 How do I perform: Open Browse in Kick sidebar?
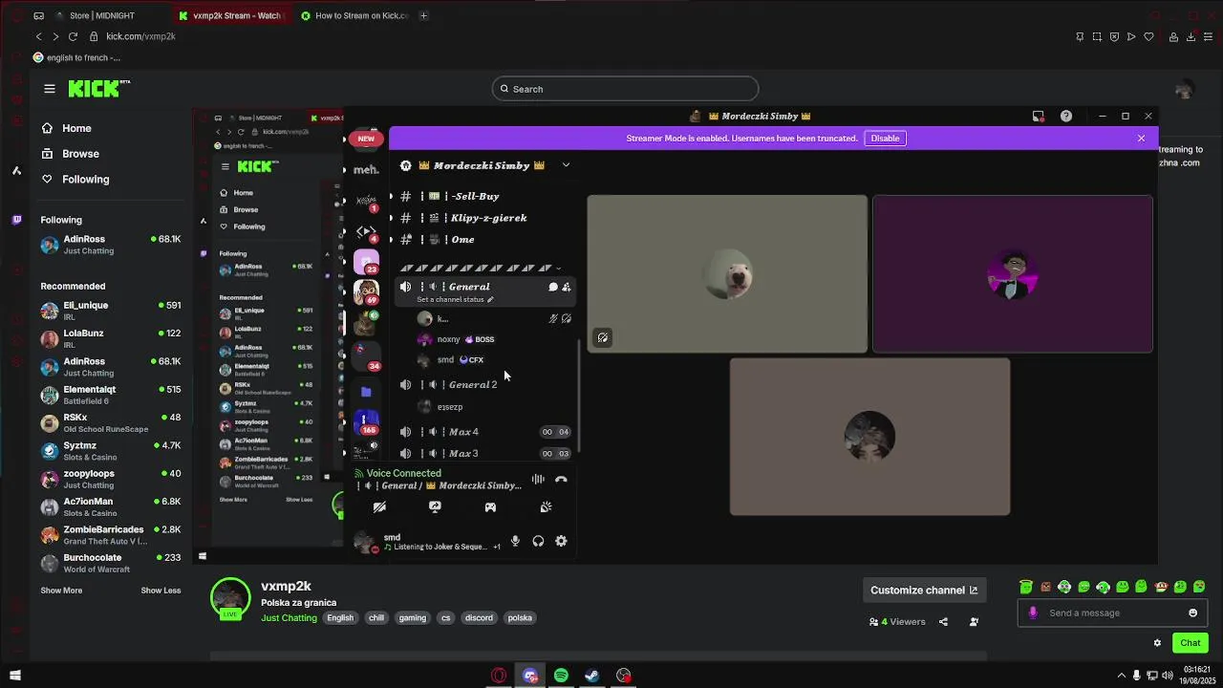click(x=80, y=154)
